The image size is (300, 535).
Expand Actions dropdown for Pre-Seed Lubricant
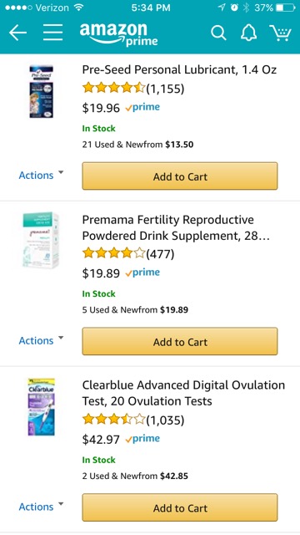click(41, 175)
